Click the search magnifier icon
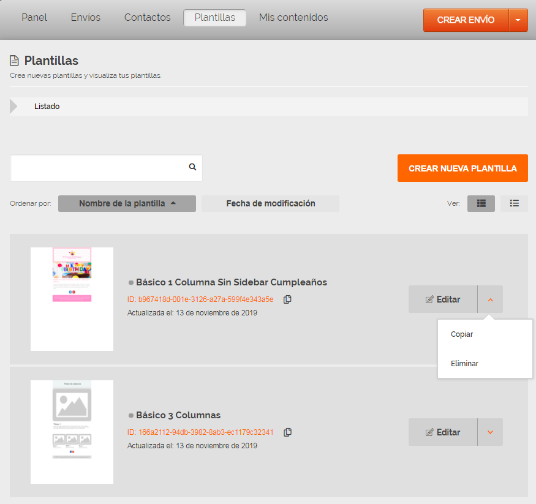536x504 pixels. point(192,167)
